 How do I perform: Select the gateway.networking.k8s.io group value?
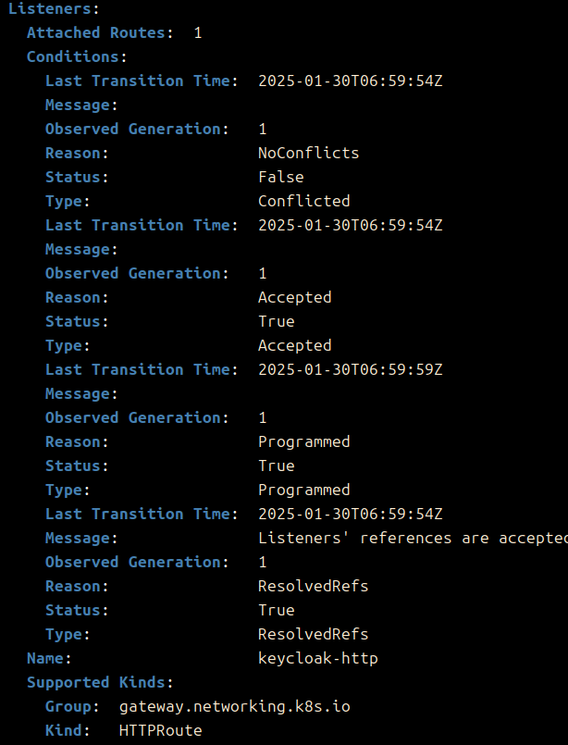click(234, 706)
